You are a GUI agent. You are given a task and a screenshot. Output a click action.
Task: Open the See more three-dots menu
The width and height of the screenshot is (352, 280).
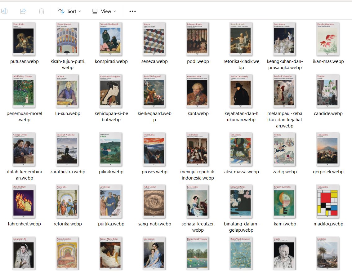(x=132, y=11)
